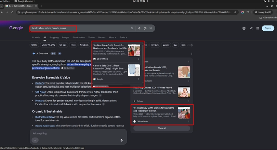Open the Burt's Bees Baby link
This screenshot has height=150, width=277.
(x=45, y=117)
